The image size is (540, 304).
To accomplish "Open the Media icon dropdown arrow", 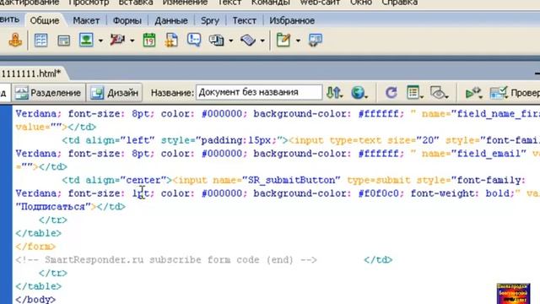I will pyautogui.click(x=132, y=41).
